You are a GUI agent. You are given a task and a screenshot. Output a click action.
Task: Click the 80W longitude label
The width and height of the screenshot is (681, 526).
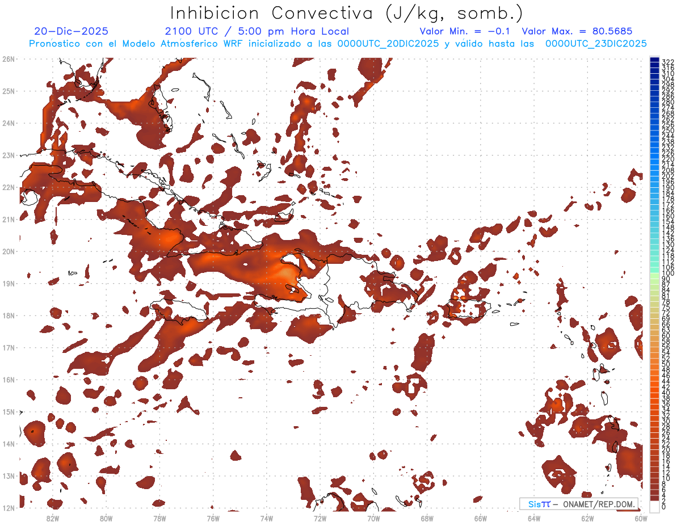pos(106,518)
